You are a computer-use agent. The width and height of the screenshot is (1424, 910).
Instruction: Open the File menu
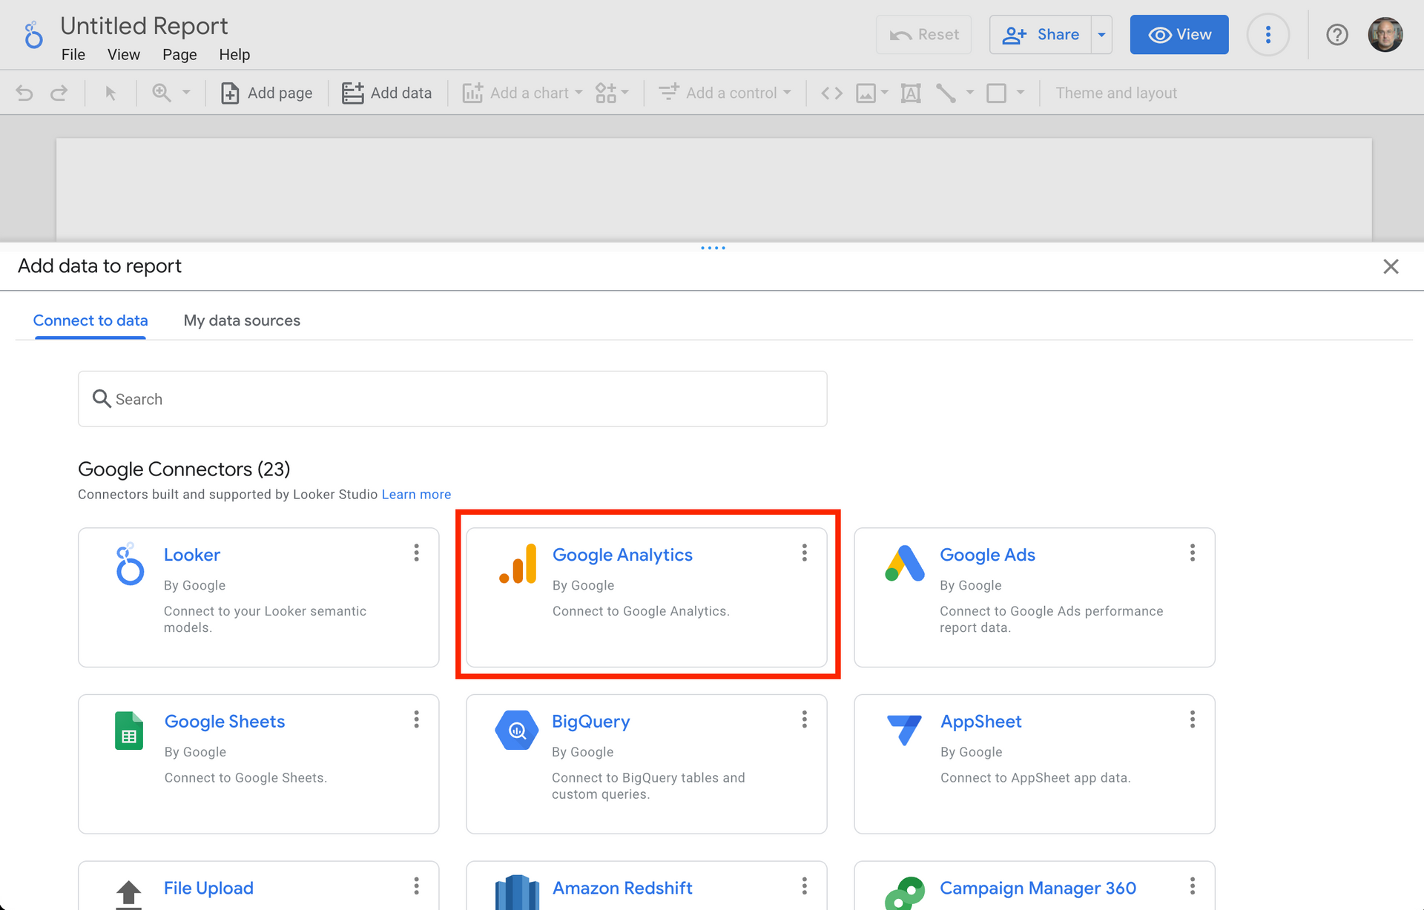click(x=73, y=55)
